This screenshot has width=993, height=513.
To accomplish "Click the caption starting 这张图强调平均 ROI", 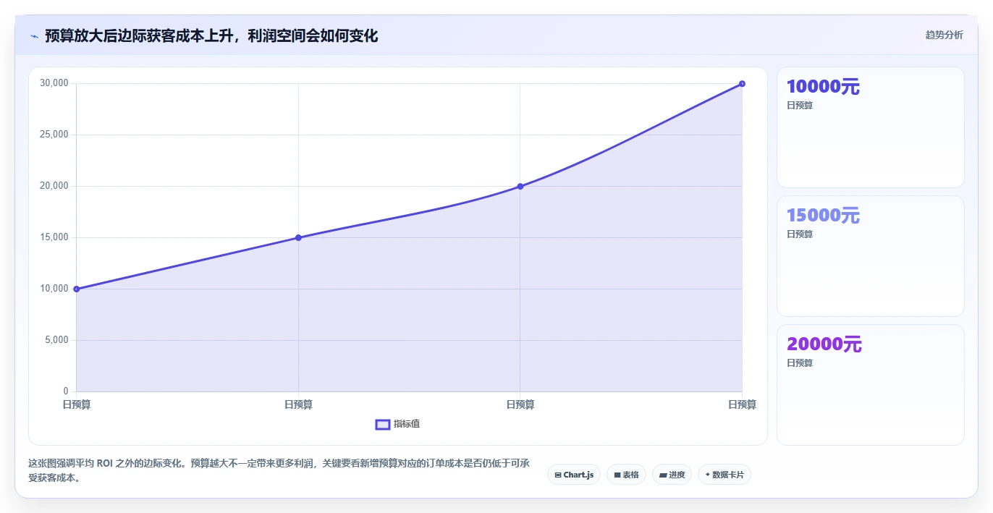I will (279, 470).
